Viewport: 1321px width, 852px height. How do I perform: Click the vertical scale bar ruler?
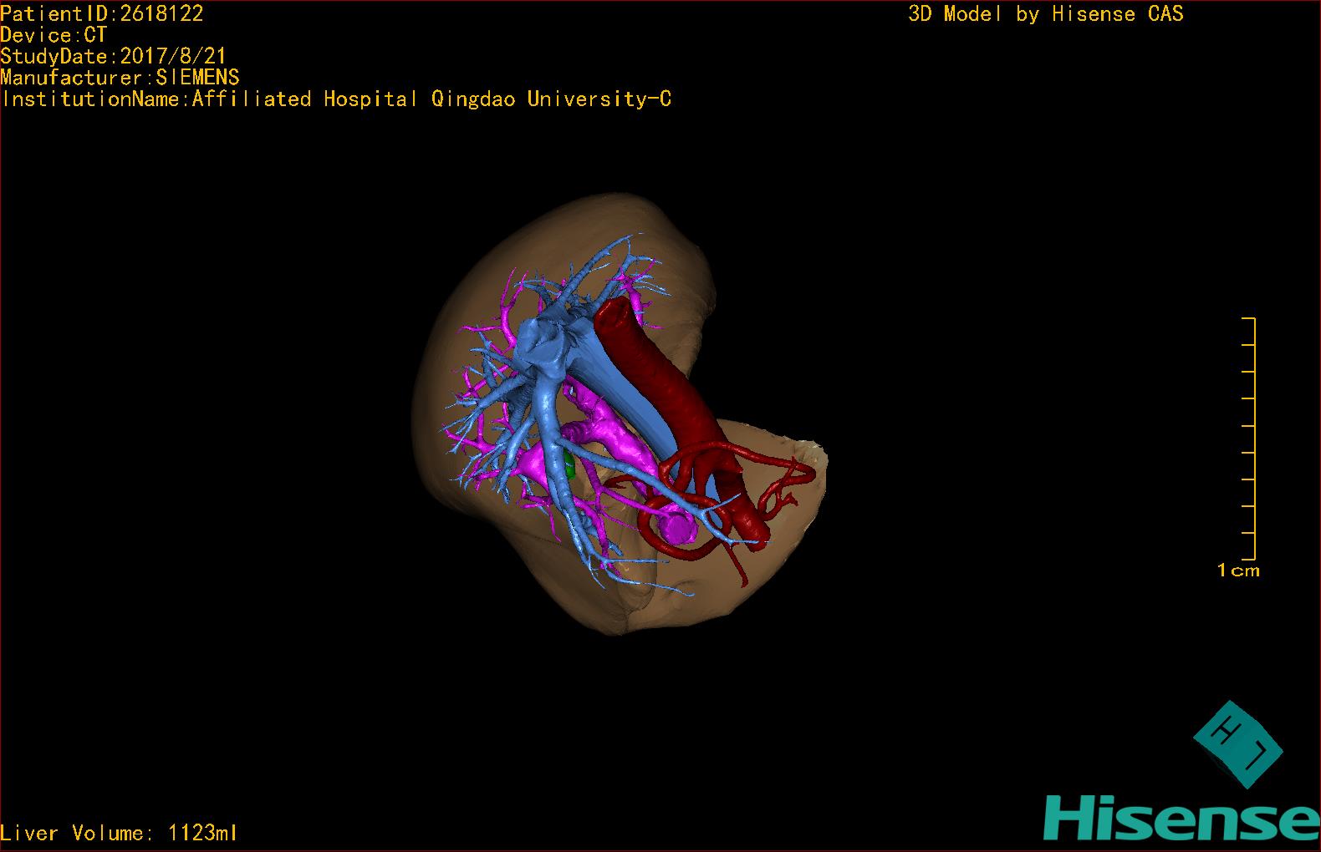point(1251,439)
